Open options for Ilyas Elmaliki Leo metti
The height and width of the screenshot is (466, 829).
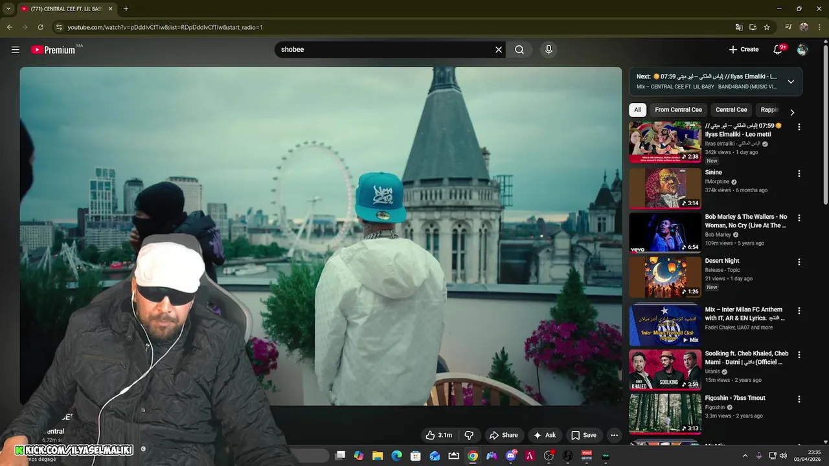799,127
